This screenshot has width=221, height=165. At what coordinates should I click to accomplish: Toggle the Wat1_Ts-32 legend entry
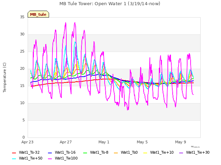point(26,152)
